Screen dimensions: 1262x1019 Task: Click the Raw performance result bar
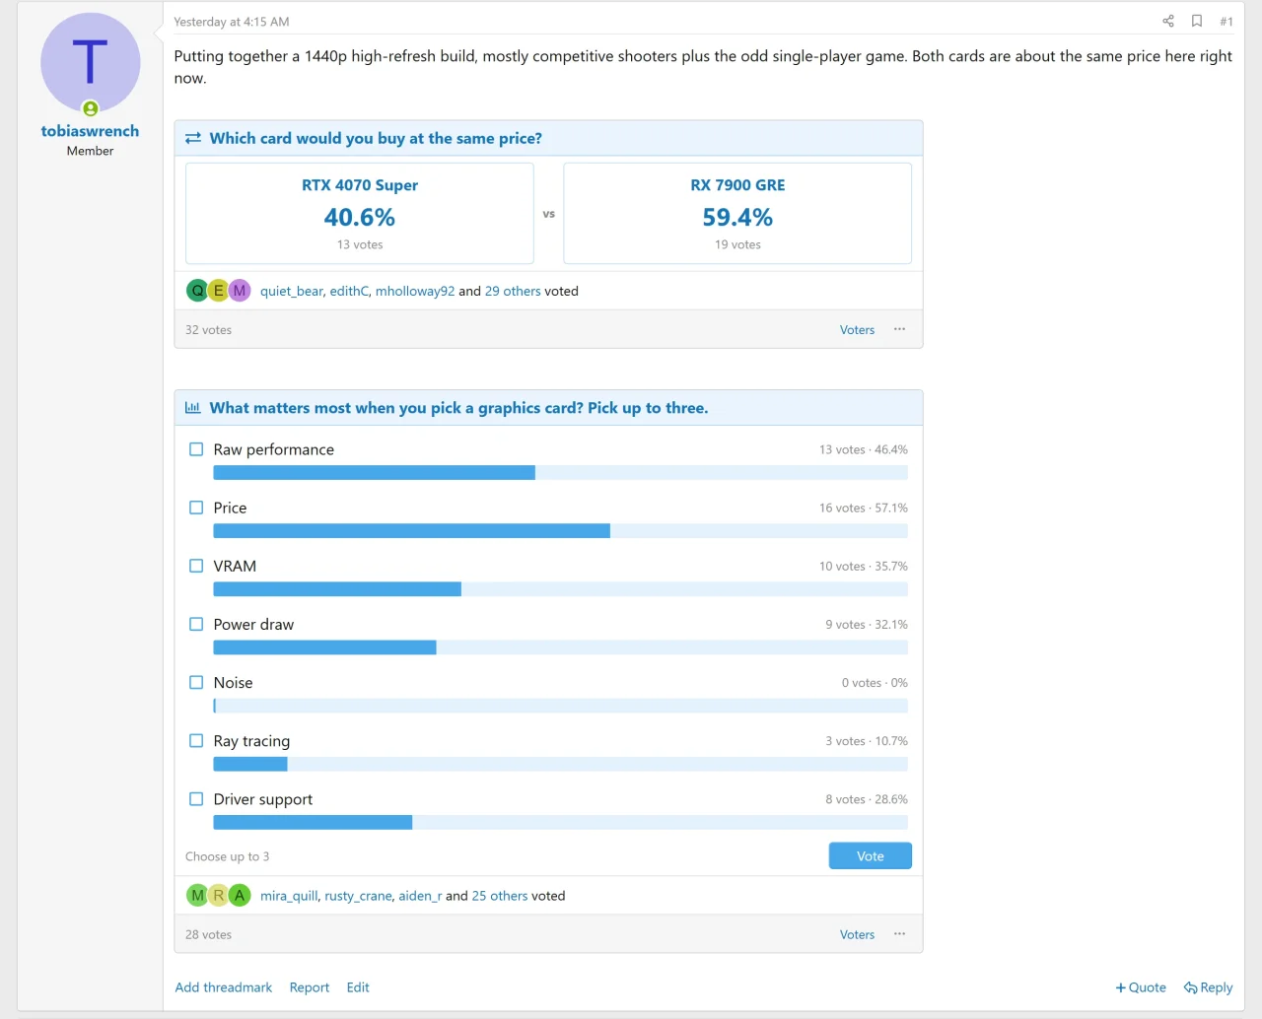coord(561,473)
